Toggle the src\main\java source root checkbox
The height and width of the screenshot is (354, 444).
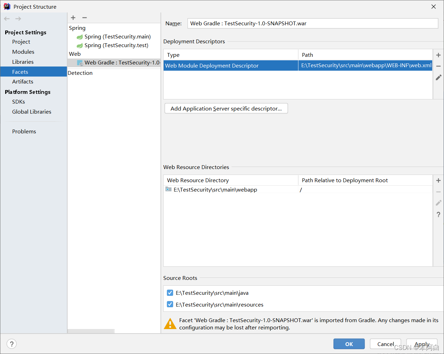click(170, 293)
